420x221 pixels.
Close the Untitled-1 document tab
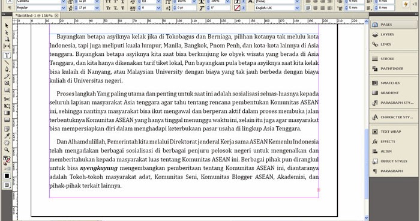56,16
